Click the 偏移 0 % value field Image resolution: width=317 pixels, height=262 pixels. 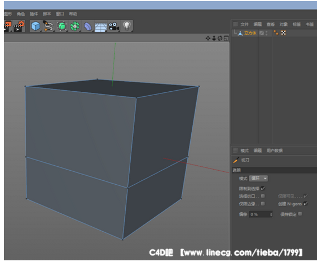pyautogui.click(x=261, y=214)
